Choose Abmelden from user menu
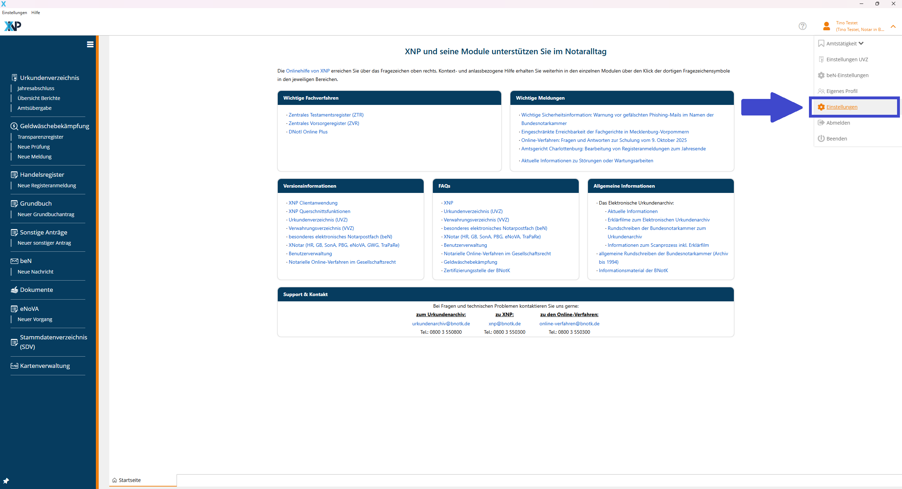 coord(838,123)
